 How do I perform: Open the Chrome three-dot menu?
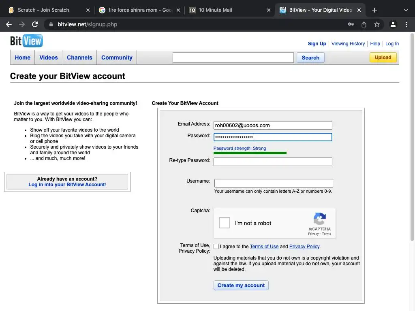click(x=406, y=24)
